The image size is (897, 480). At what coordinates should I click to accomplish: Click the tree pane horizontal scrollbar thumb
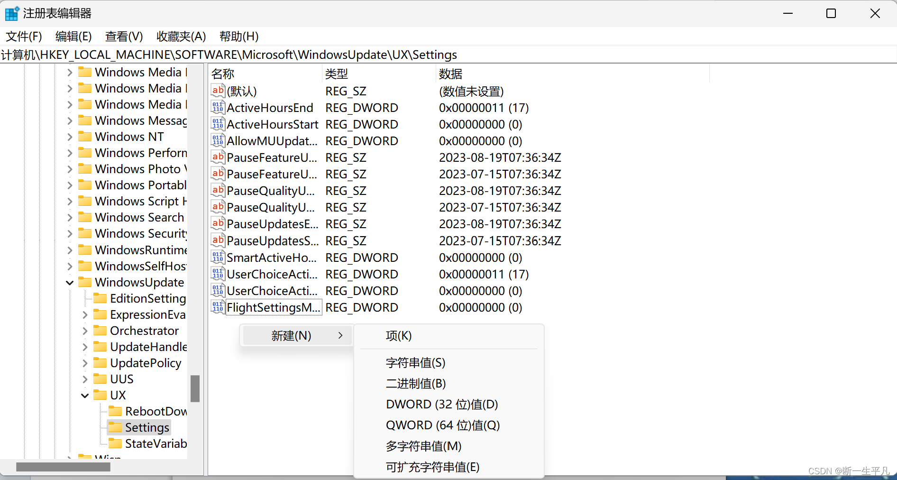tap(63, 467)
